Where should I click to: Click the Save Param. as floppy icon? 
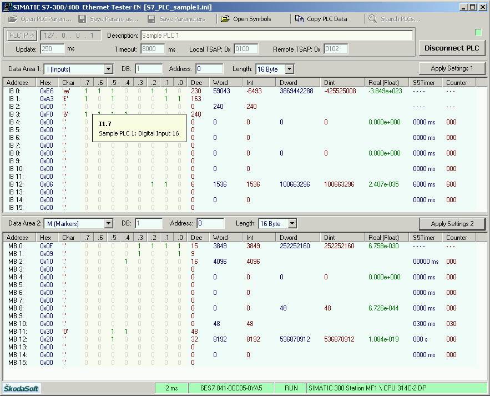[82, 19]
